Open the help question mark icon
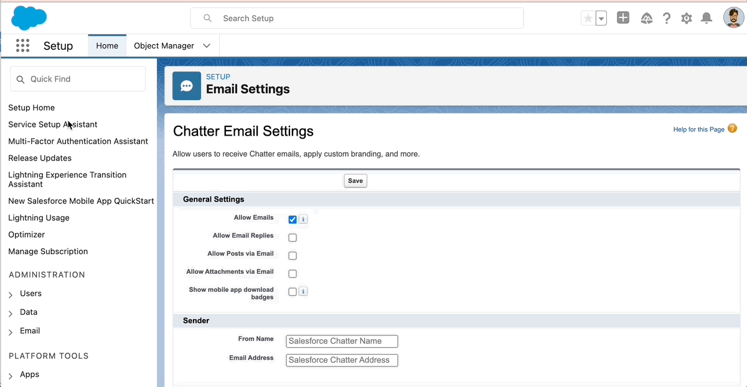The width and height of the screenshot is (747, 387). tap(667, 18)
